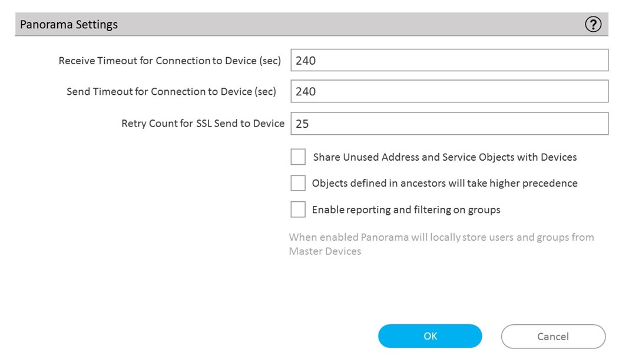Click the Objects defined in ancestors label text
This screenshot has width=619, height=359.
click(445, 184)
